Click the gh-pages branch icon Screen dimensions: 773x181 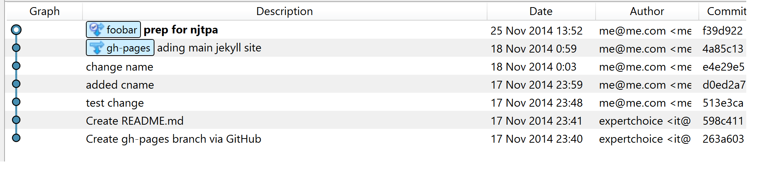[96, 48]
